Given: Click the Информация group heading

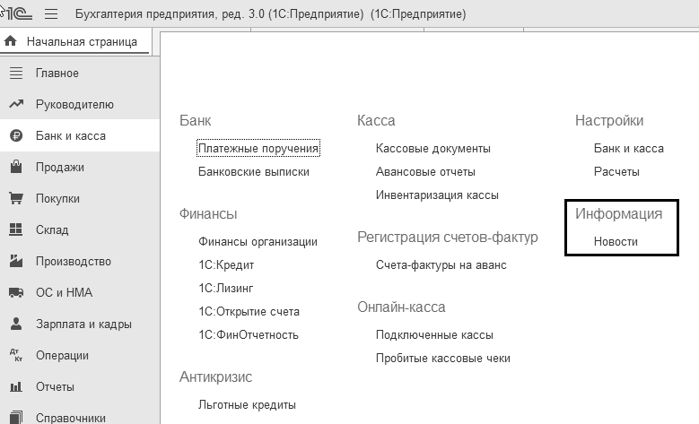Looking at the screenshot, I should pos(618,213).
